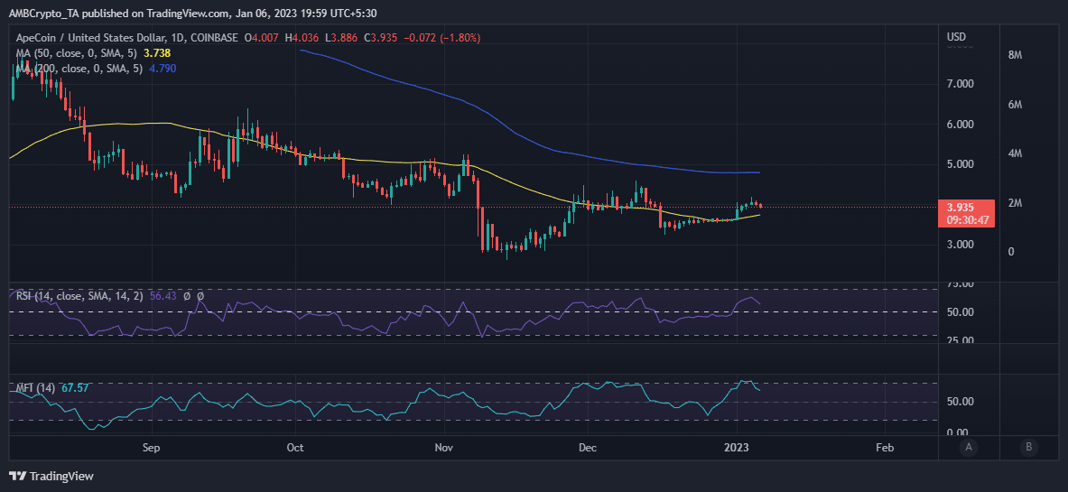Click the USD currency label

tap(956, 37)
